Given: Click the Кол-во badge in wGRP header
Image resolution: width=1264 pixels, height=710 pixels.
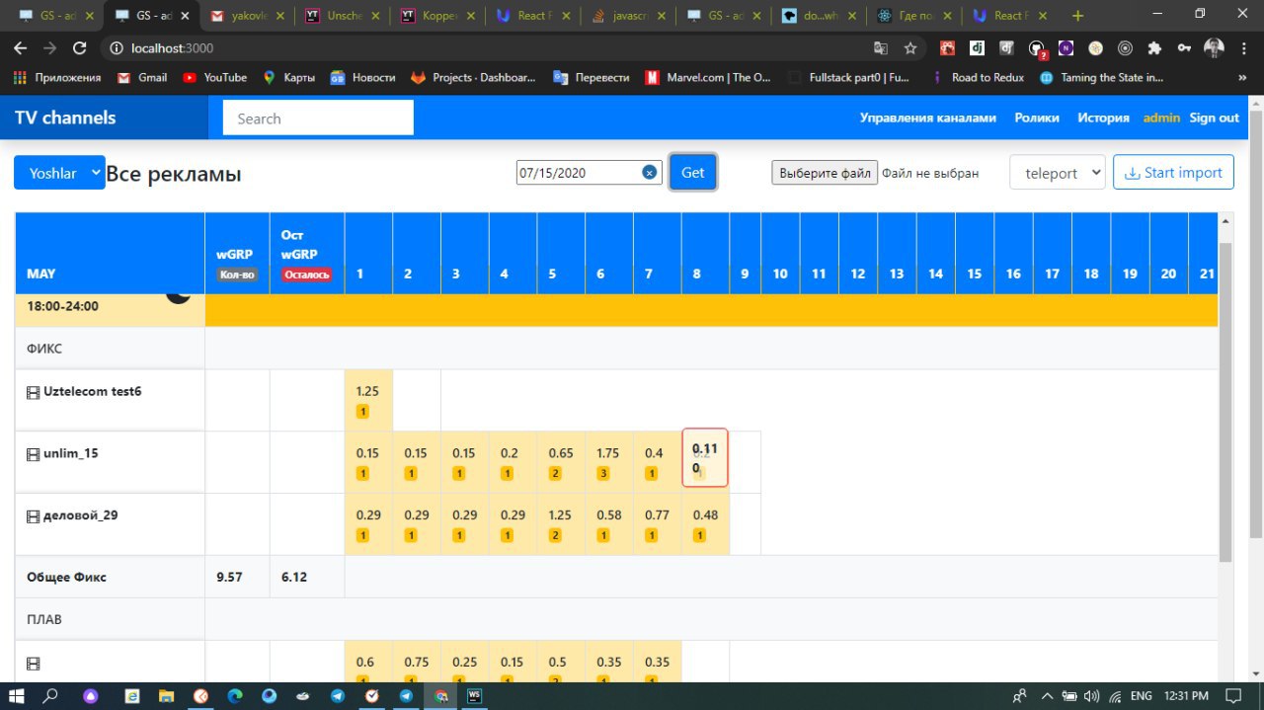Looking at the screenshot, I should (x=237, y=275).
